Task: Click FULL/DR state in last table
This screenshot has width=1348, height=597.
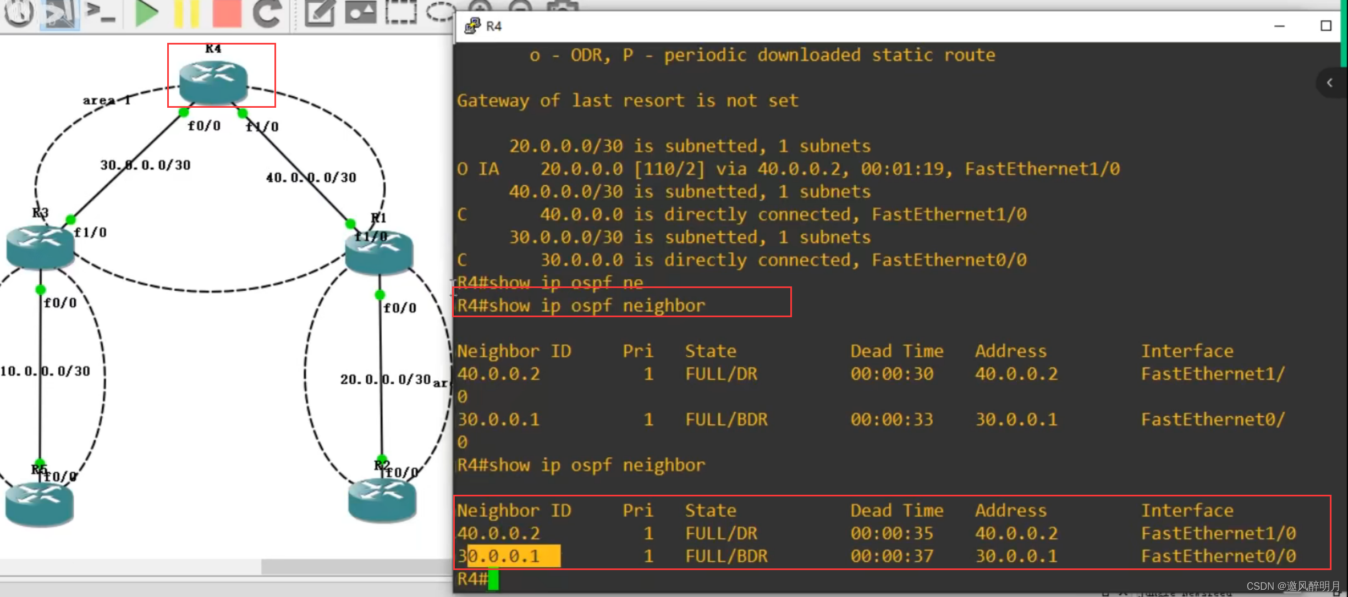Action: coord(721,533)
